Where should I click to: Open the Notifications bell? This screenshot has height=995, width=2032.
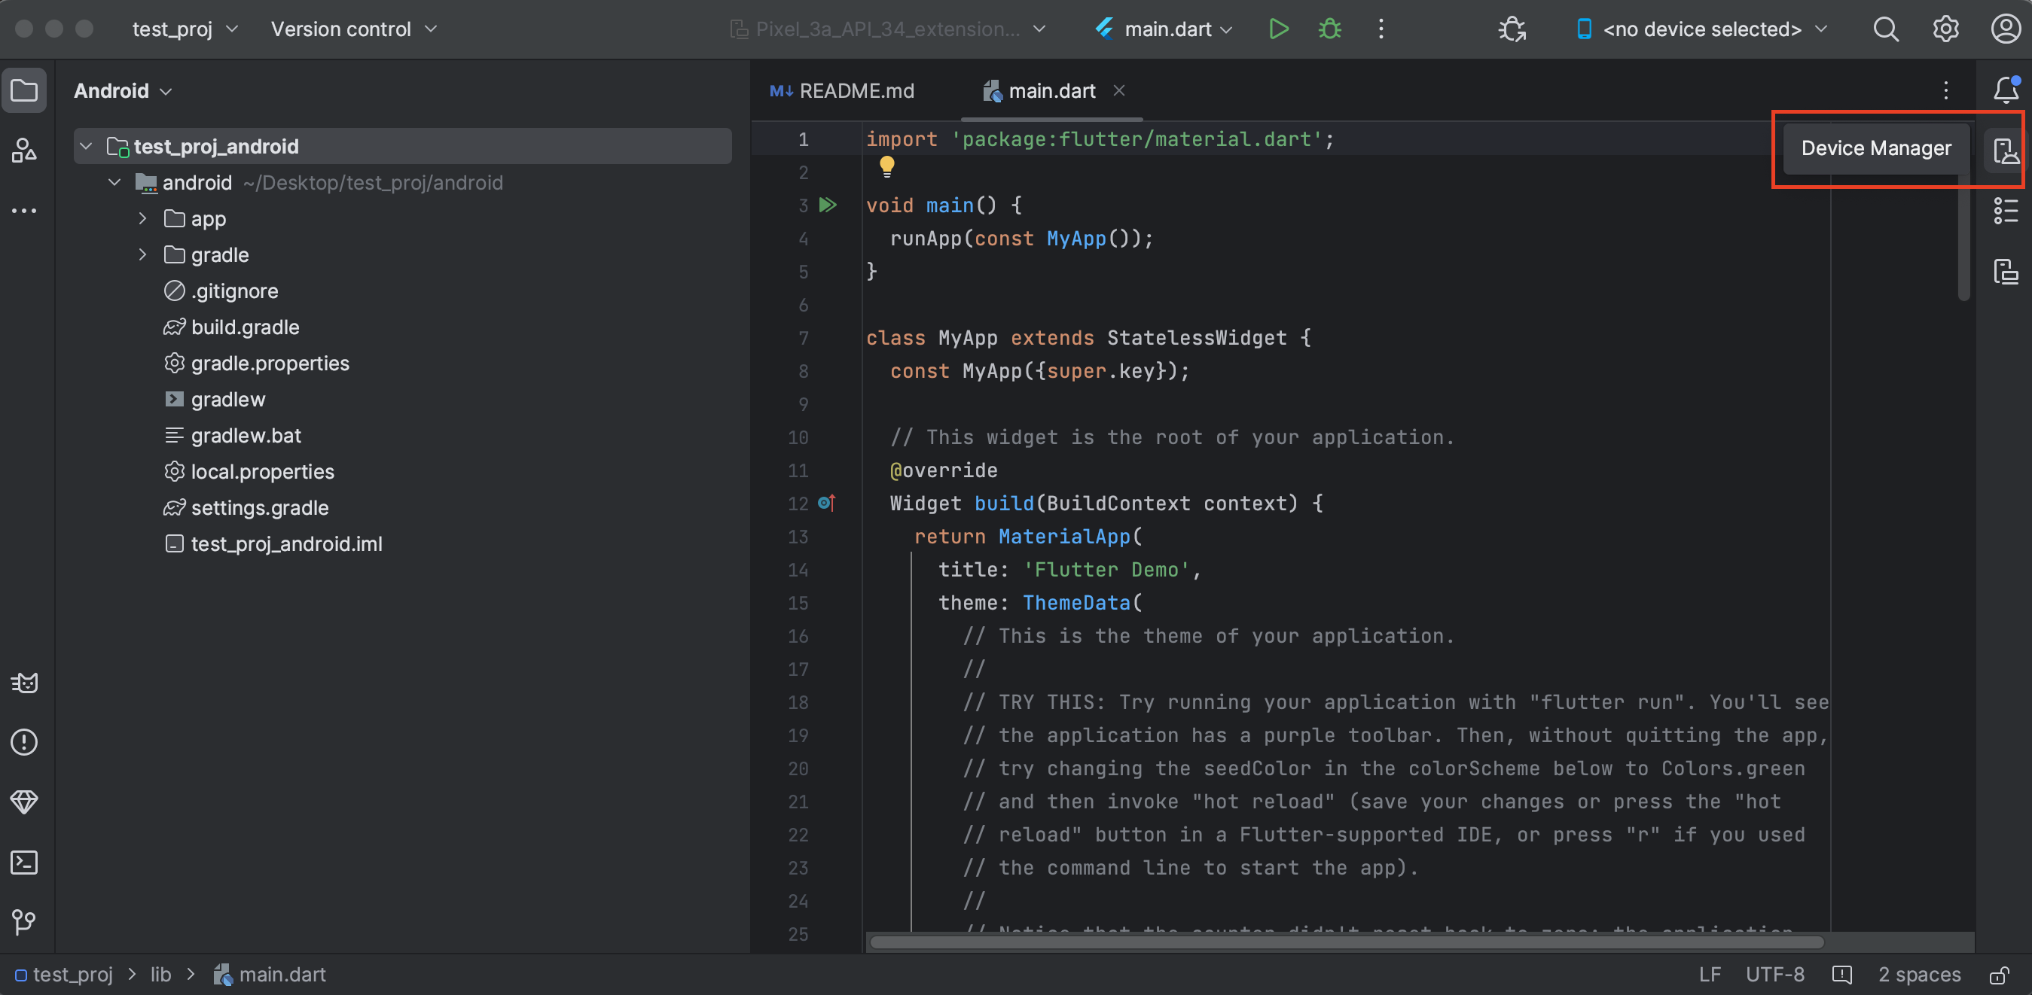tap(2005, 90)
